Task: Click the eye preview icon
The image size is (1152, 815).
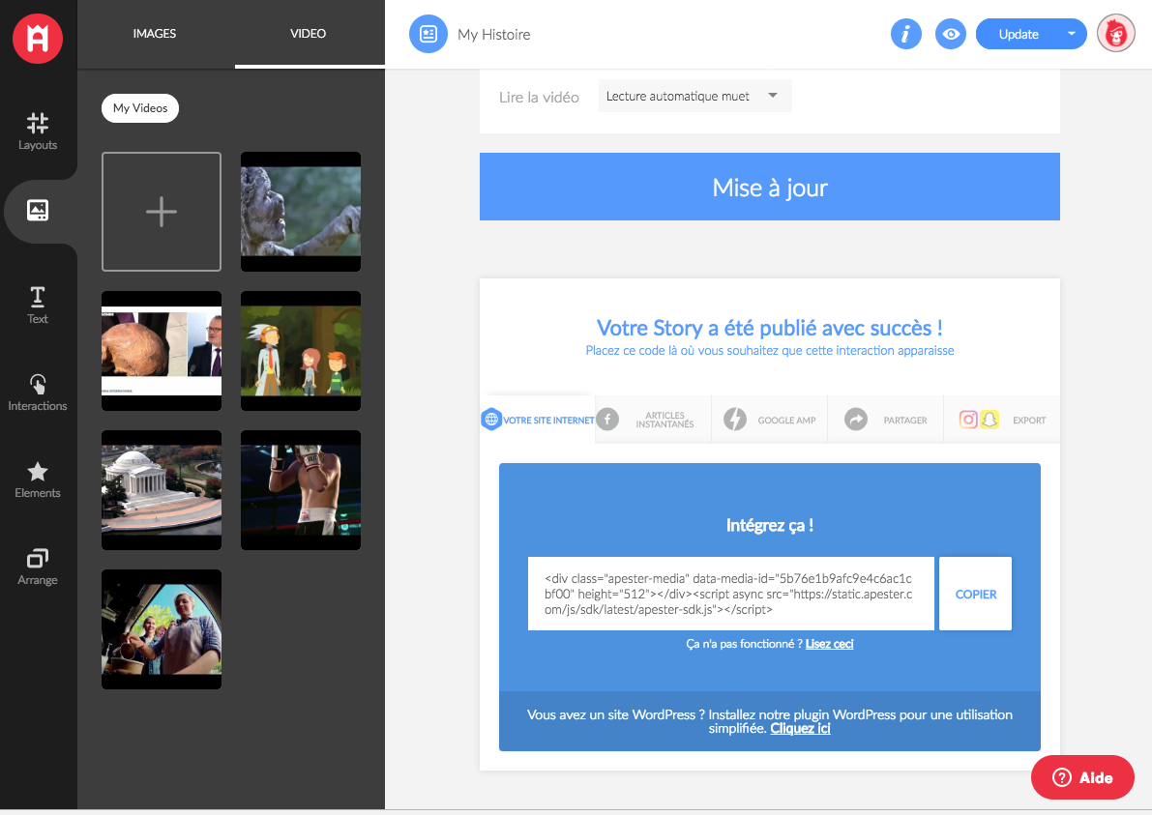Action: [x=951, y=34]
